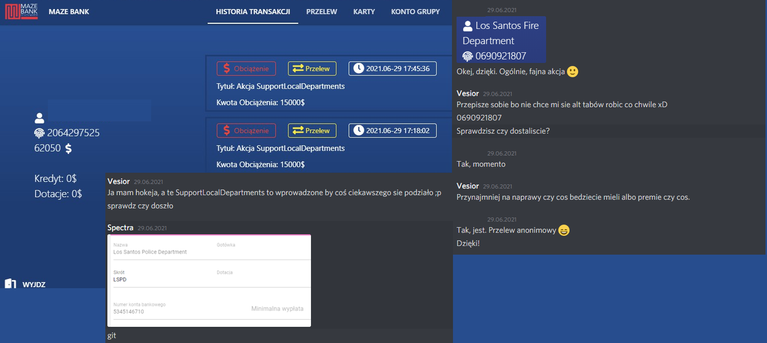This screenshot has width=767, height=343.
Task: Click Przelew tag on 17:45:36 transaction
Action: 312,68
